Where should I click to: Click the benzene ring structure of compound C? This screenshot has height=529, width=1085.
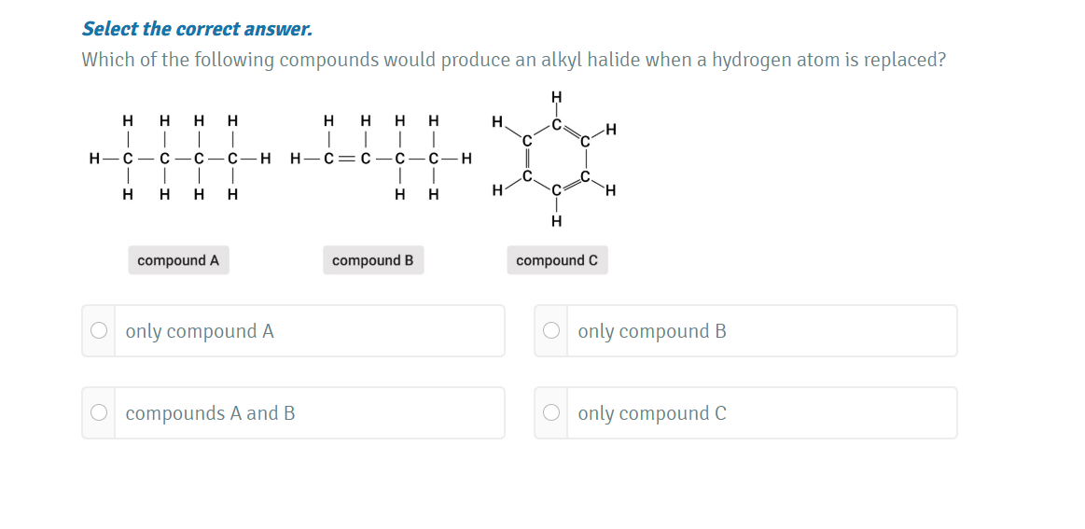pyautogui.click(x=555, y=159)
